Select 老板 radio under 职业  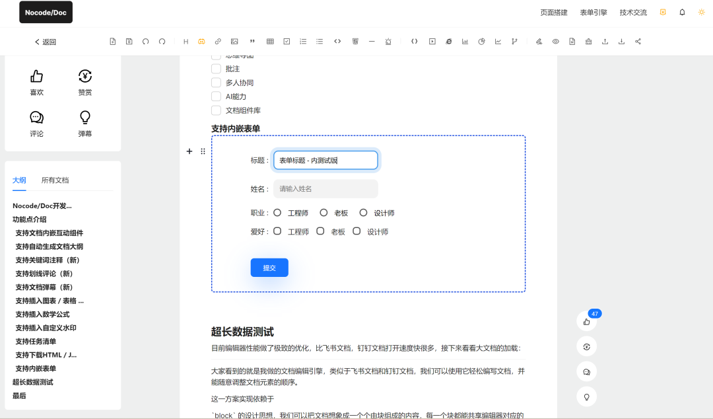click(323, 213)
